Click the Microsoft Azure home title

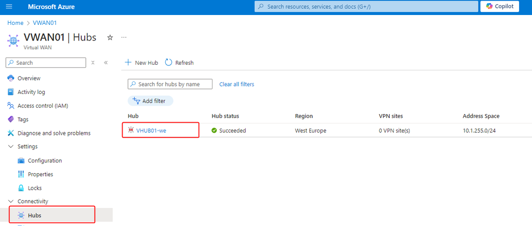51,7
